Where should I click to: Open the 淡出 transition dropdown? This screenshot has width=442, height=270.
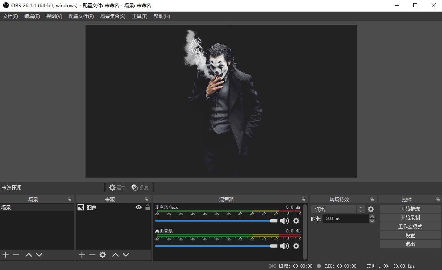(338, 209)
